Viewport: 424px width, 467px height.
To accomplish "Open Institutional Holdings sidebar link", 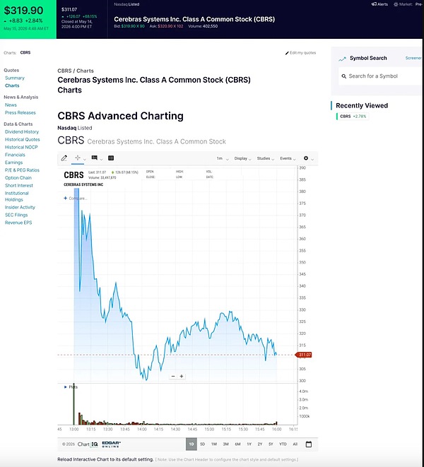I will 17,196.
